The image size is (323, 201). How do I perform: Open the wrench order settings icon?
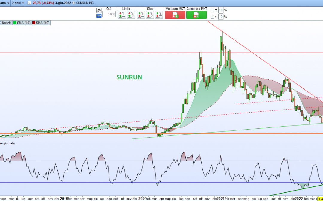(99, 10)
